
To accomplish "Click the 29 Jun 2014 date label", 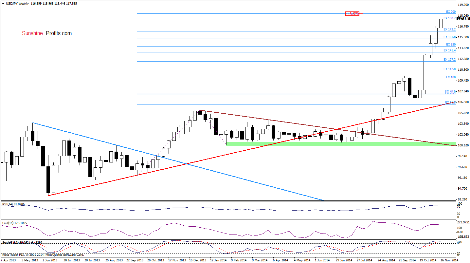I will [x=344, y=261].
